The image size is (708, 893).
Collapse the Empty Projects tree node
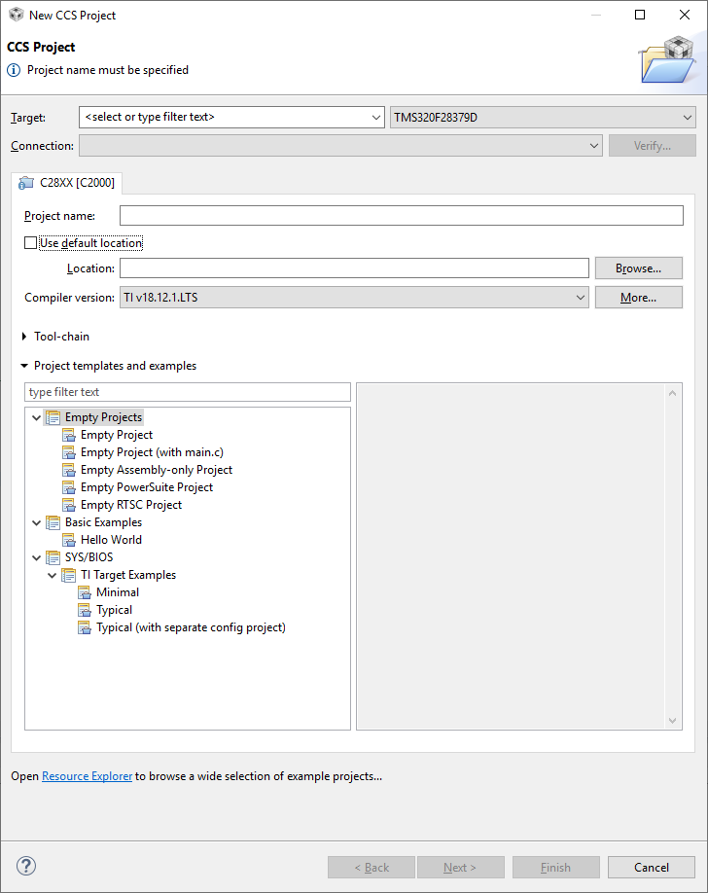click(37, 417)
